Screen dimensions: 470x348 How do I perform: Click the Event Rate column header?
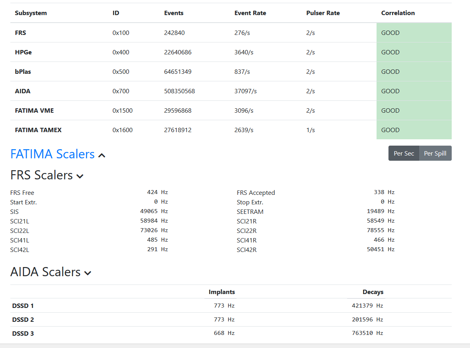pos(250,13)
